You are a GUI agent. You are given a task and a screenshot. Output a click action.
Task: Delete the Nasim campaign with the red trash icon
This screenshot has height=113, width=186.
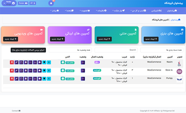point(12,62)
